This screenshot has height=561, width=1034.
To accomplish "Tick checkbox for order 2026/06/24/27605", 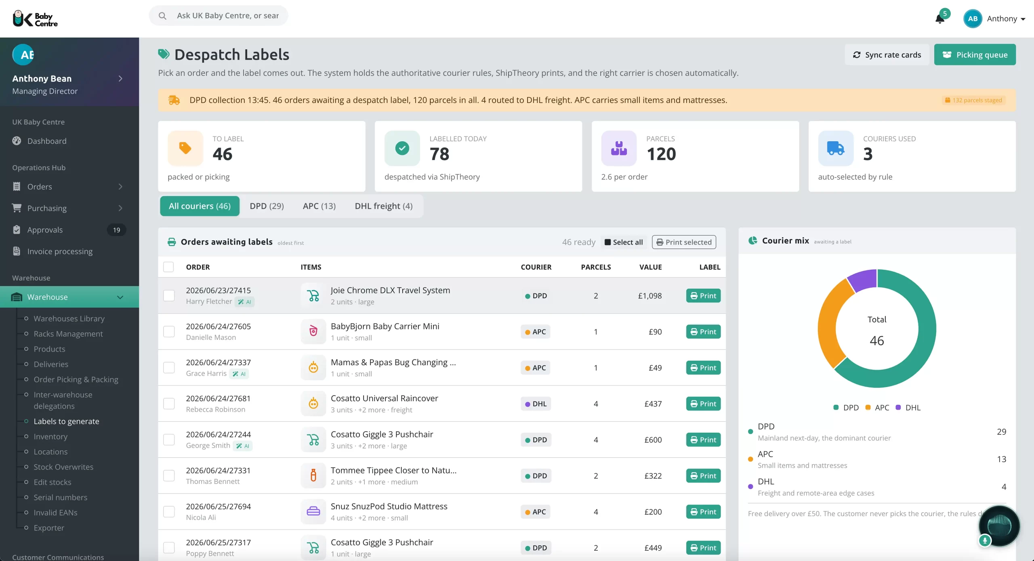I will click(x=169, y=331).
